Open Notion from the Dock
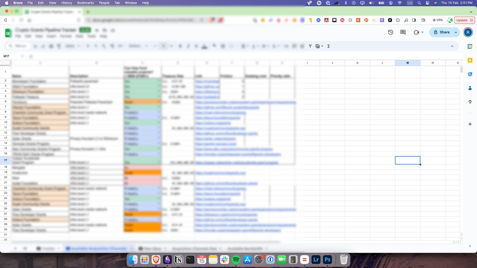This screenshot has height=268, width=477. pos(179,260)
